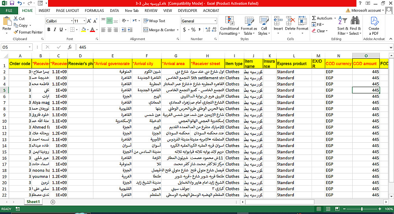Open Find & Select binoculars
394x214 pixels.
(x=355, y=26)
